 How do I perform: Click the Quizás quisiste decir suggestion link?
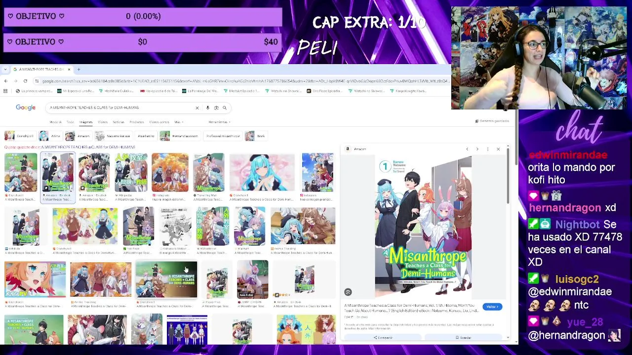88,147
